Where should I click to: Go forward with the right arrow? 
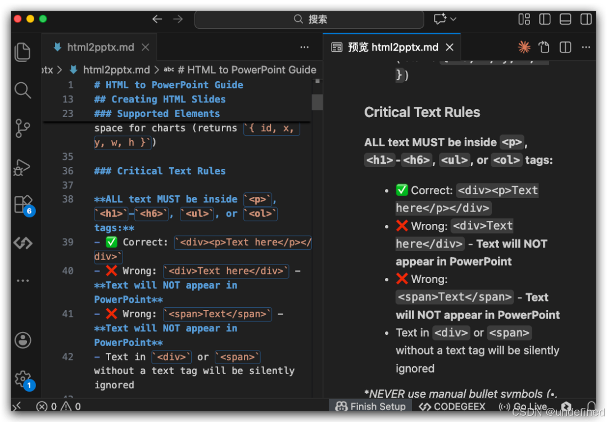click(178, 19)
